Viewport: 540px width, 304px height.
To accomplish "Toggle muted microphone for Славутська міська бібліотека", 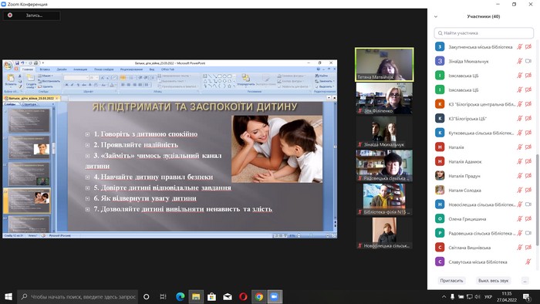I will (x=528, y=262).
